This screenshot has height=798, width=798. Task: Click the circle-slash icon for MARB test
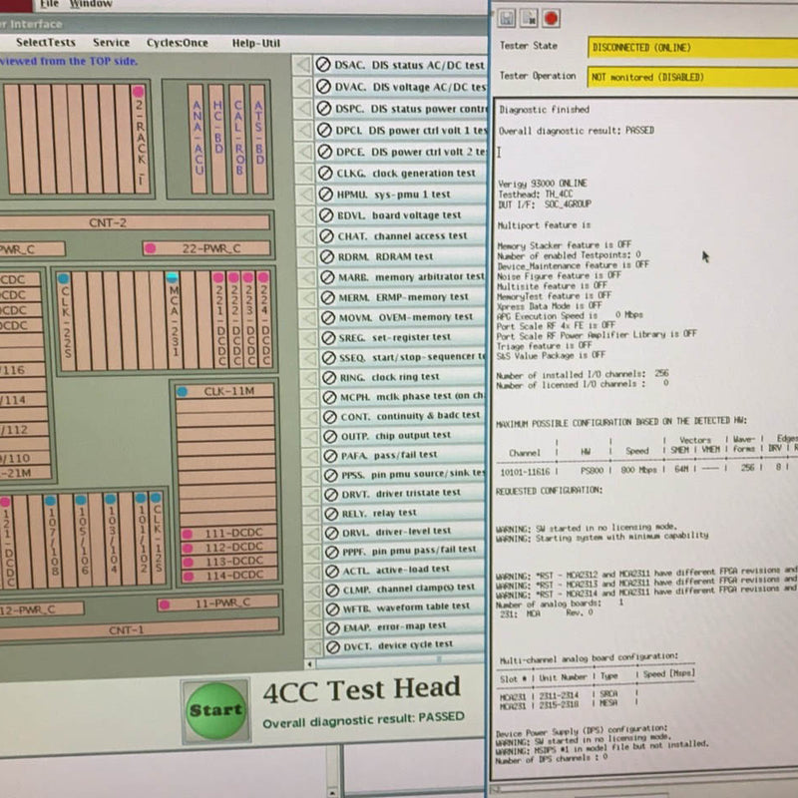[x=327, y=277]
